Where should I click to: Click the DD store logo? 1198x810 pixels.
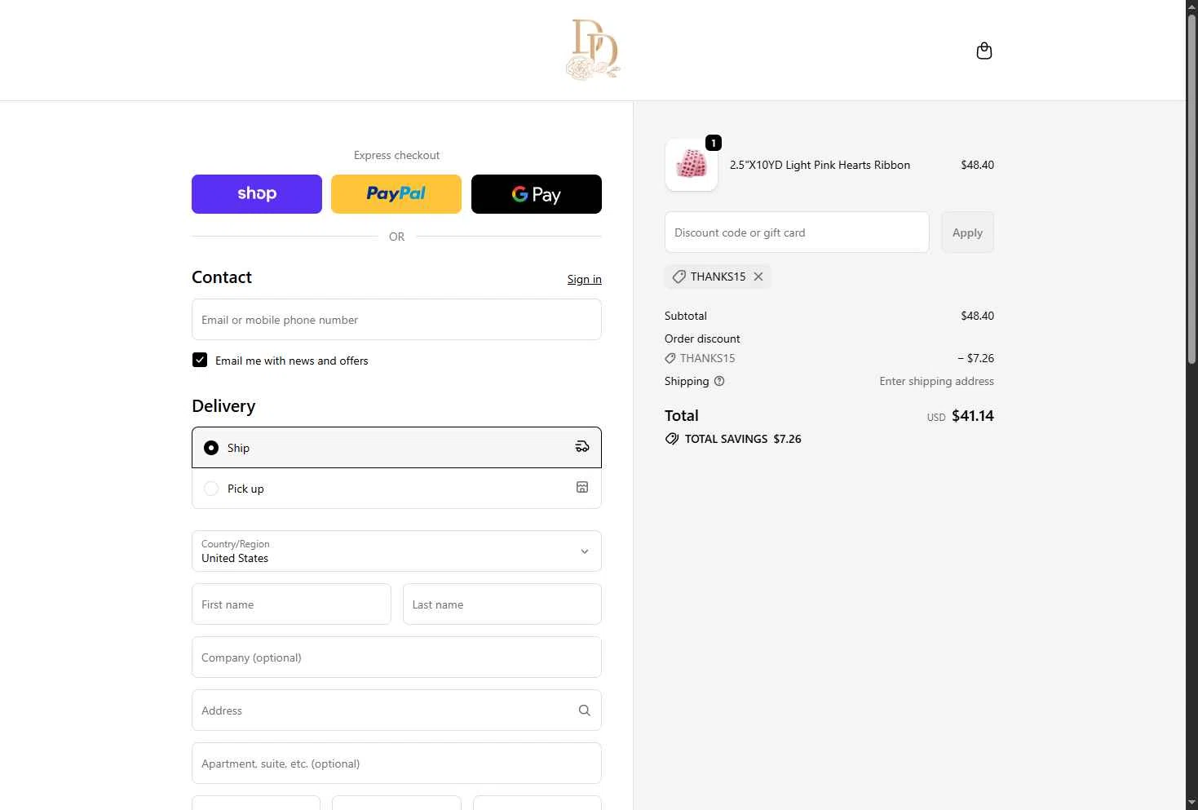tap(593, 50)
